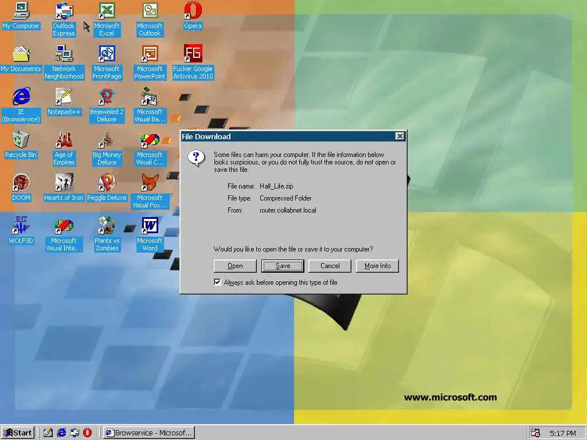Select the Microsoft Visual C++ shortcut

pos(150,148)
